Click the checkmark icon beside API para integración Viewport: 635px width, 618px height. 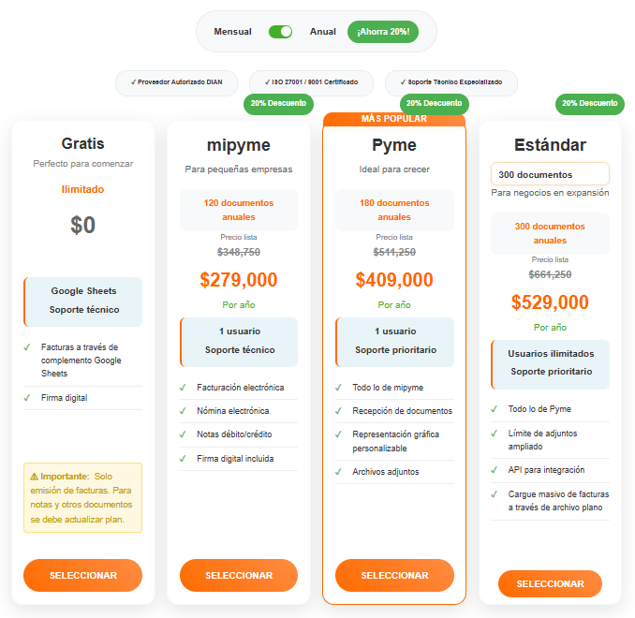(x=495, y=470)
